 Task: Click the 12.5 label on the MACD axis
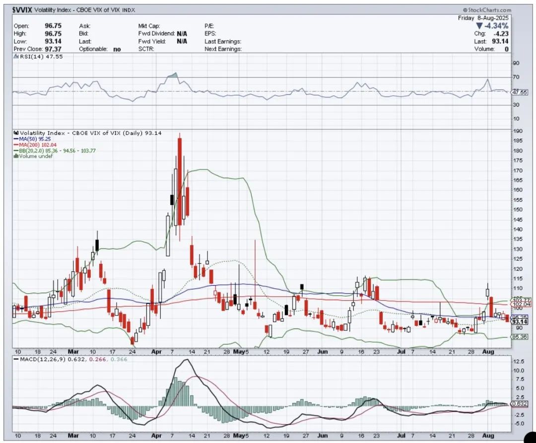click(519, 362)
